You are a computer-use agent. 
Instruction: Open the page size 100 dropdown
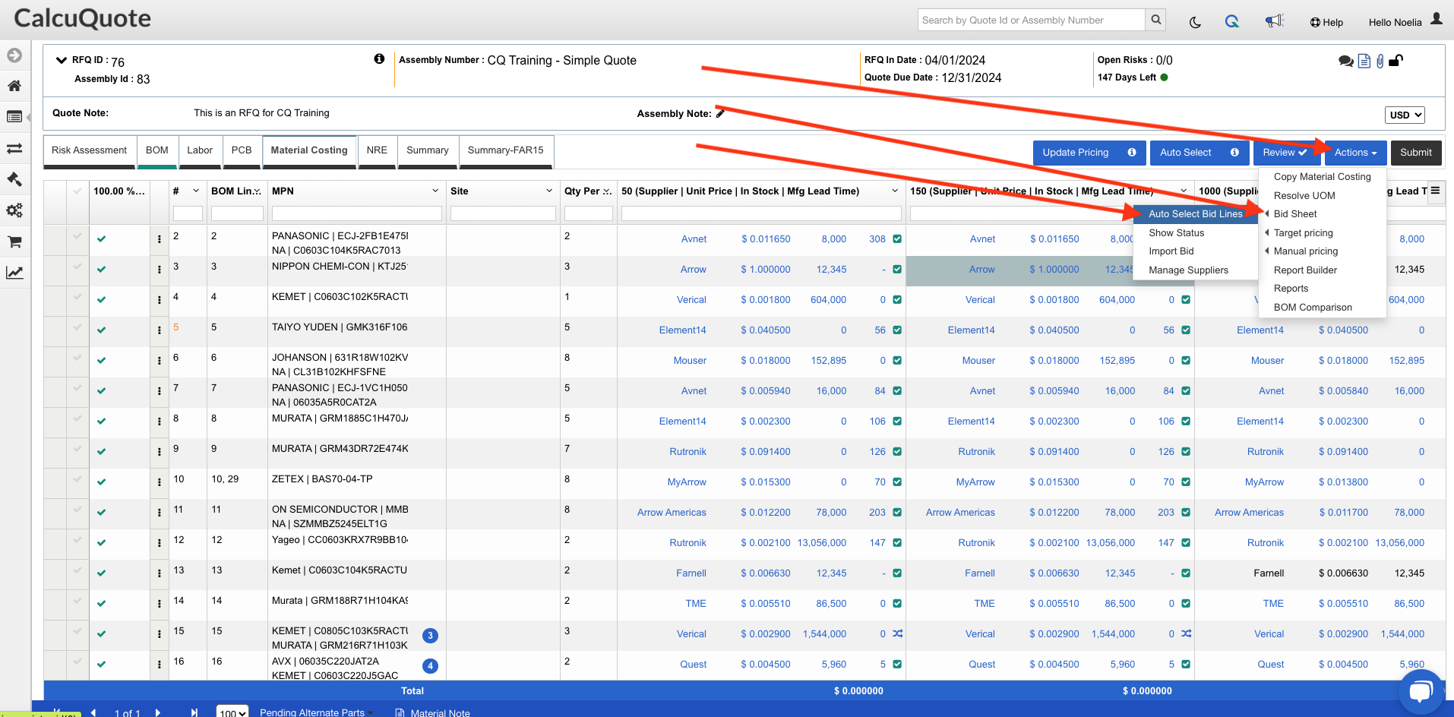tap(232, 712)
